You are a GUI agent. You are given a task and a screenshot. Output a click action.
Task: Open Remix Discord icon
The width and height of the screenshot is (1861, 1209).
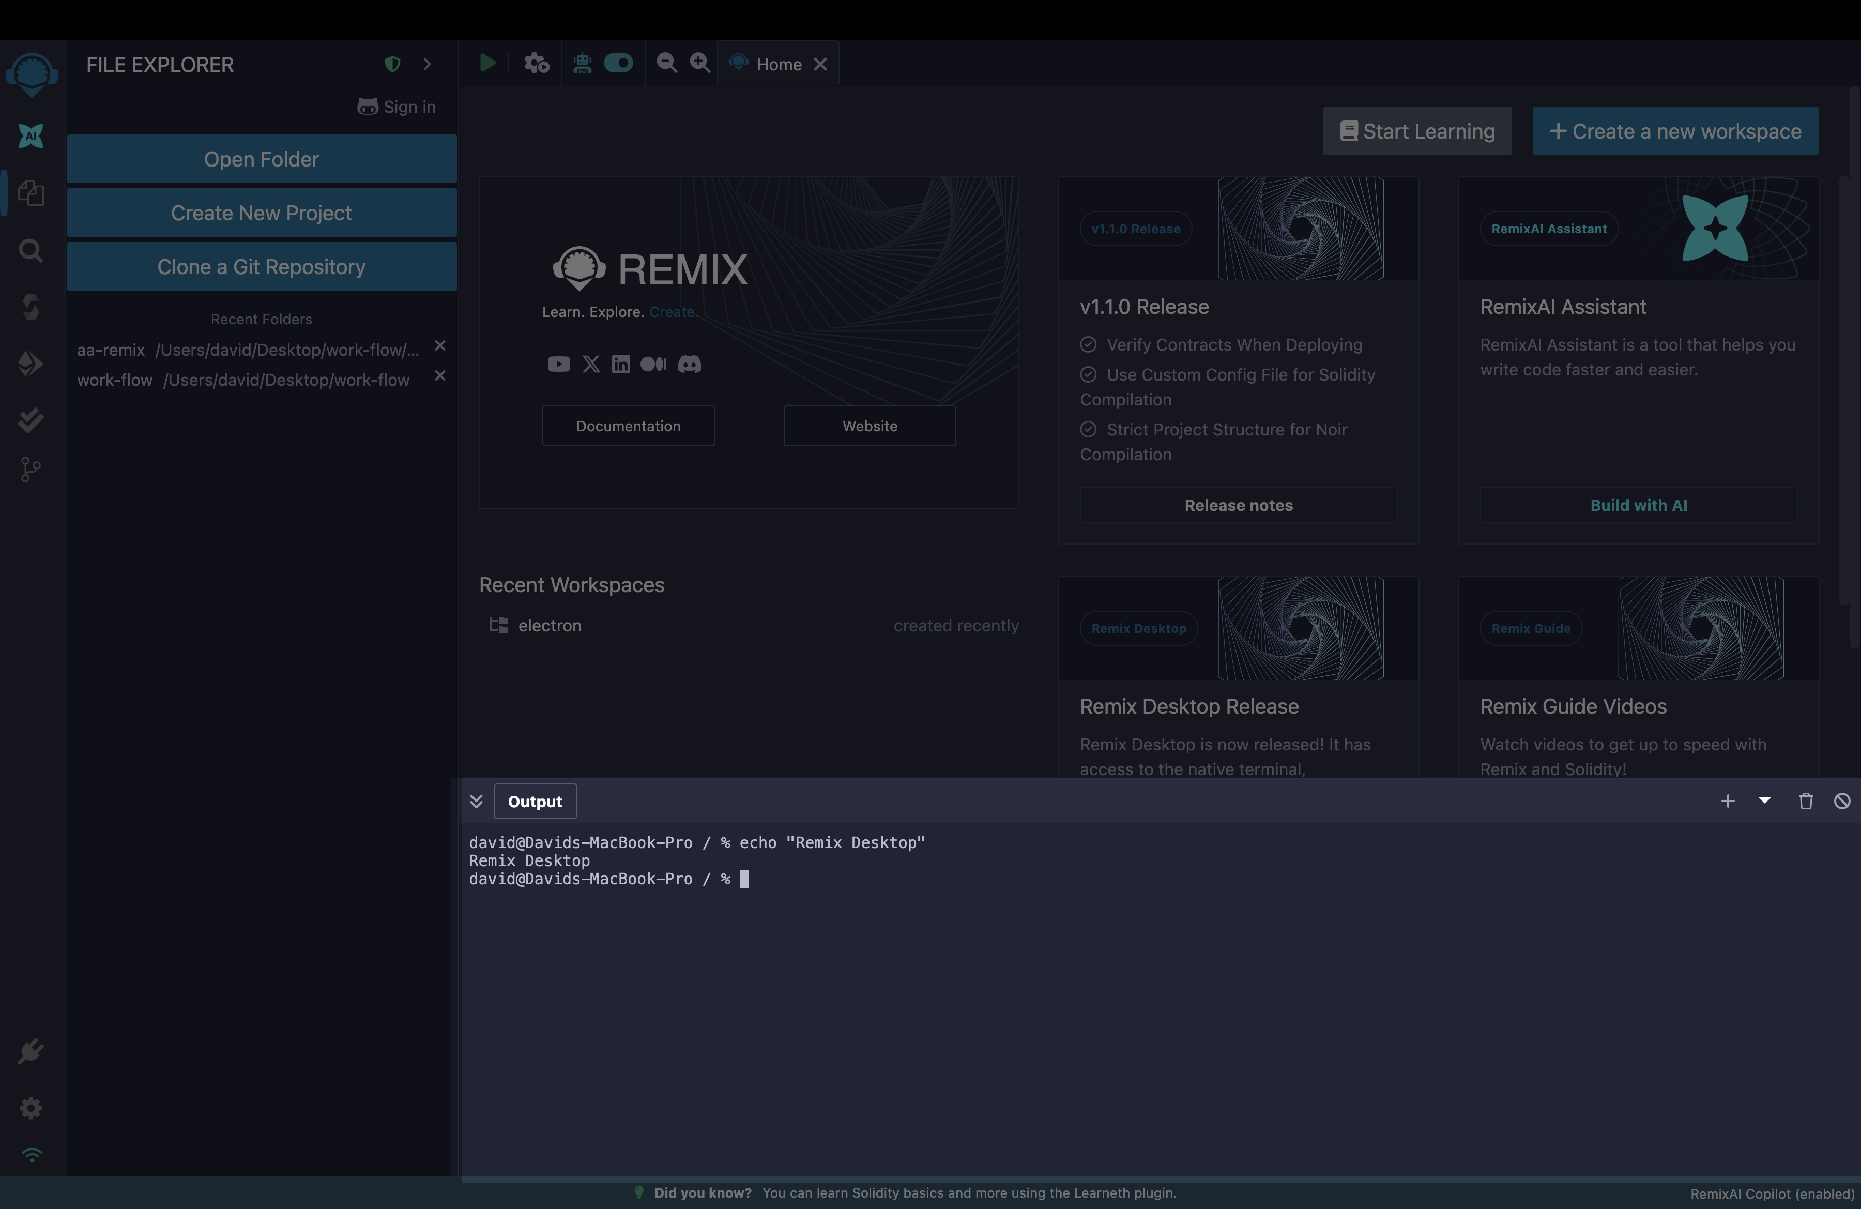[689, 365]
